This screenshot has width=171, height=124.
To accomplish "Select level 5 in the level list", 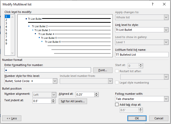I will click(6, 30).
